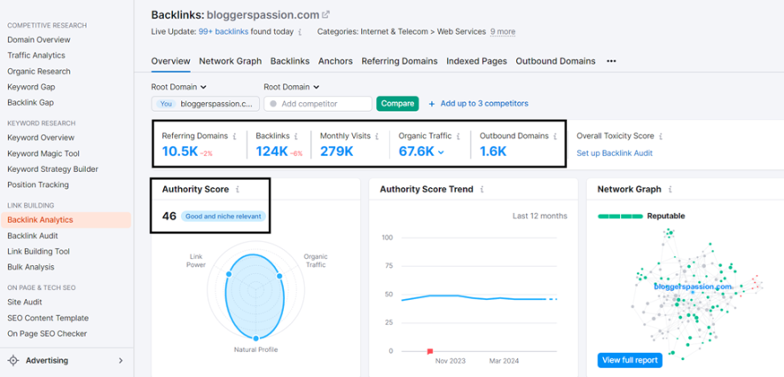Open the Backlinks tab
This screenshot has width=784, height=377.
tap(290, 61)
